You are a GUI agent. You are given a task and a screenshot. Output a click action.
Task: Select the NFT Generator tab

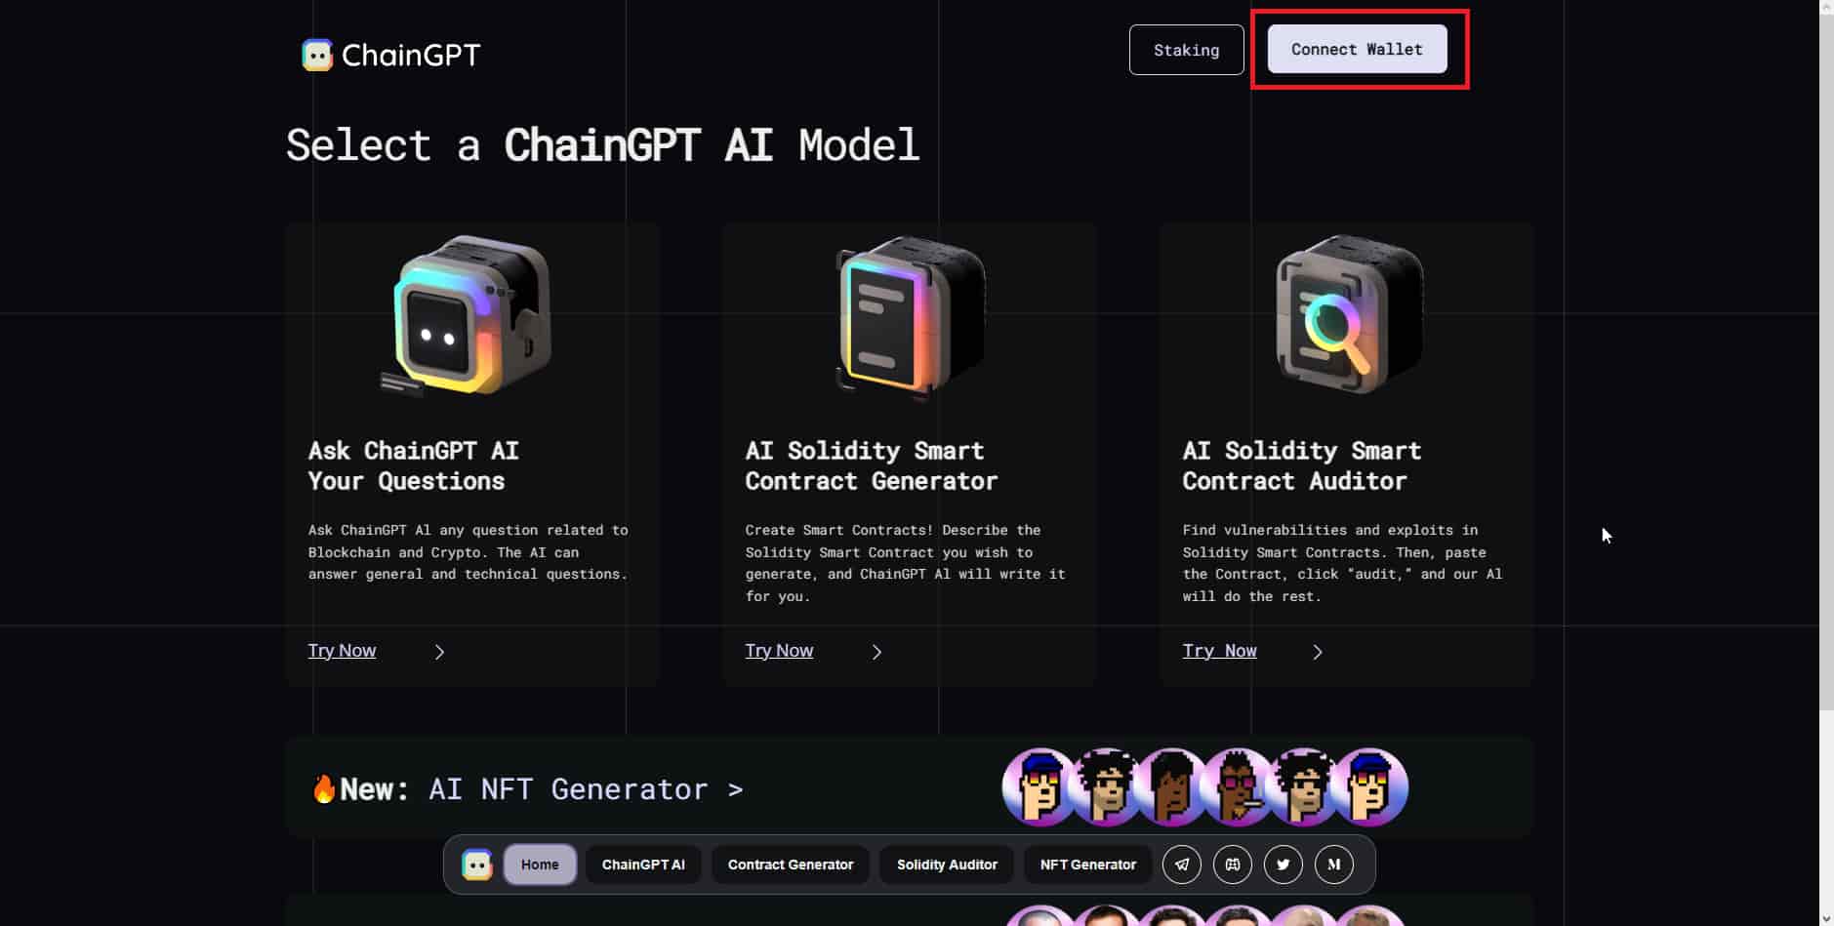(x=1086, y=865)
